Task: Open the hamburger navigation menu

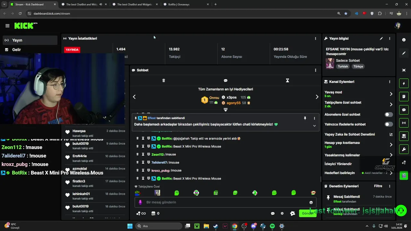Action: click(7, 26)
